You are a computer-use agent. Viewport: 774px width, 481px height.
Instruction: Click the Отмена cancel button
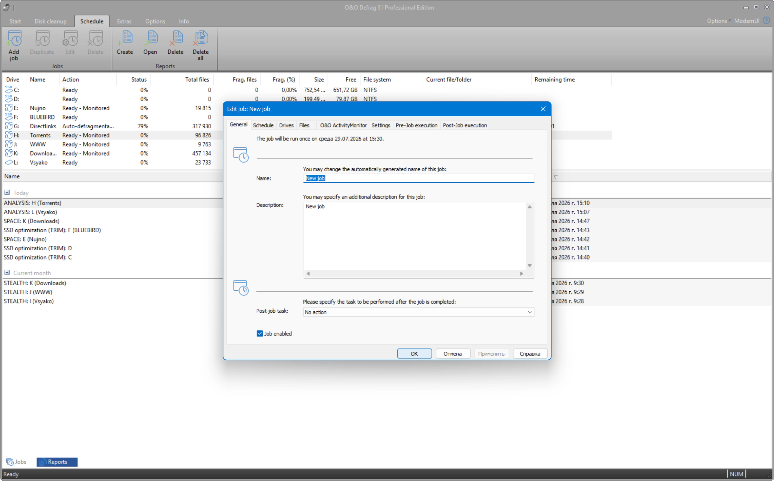tap(453, 353)
